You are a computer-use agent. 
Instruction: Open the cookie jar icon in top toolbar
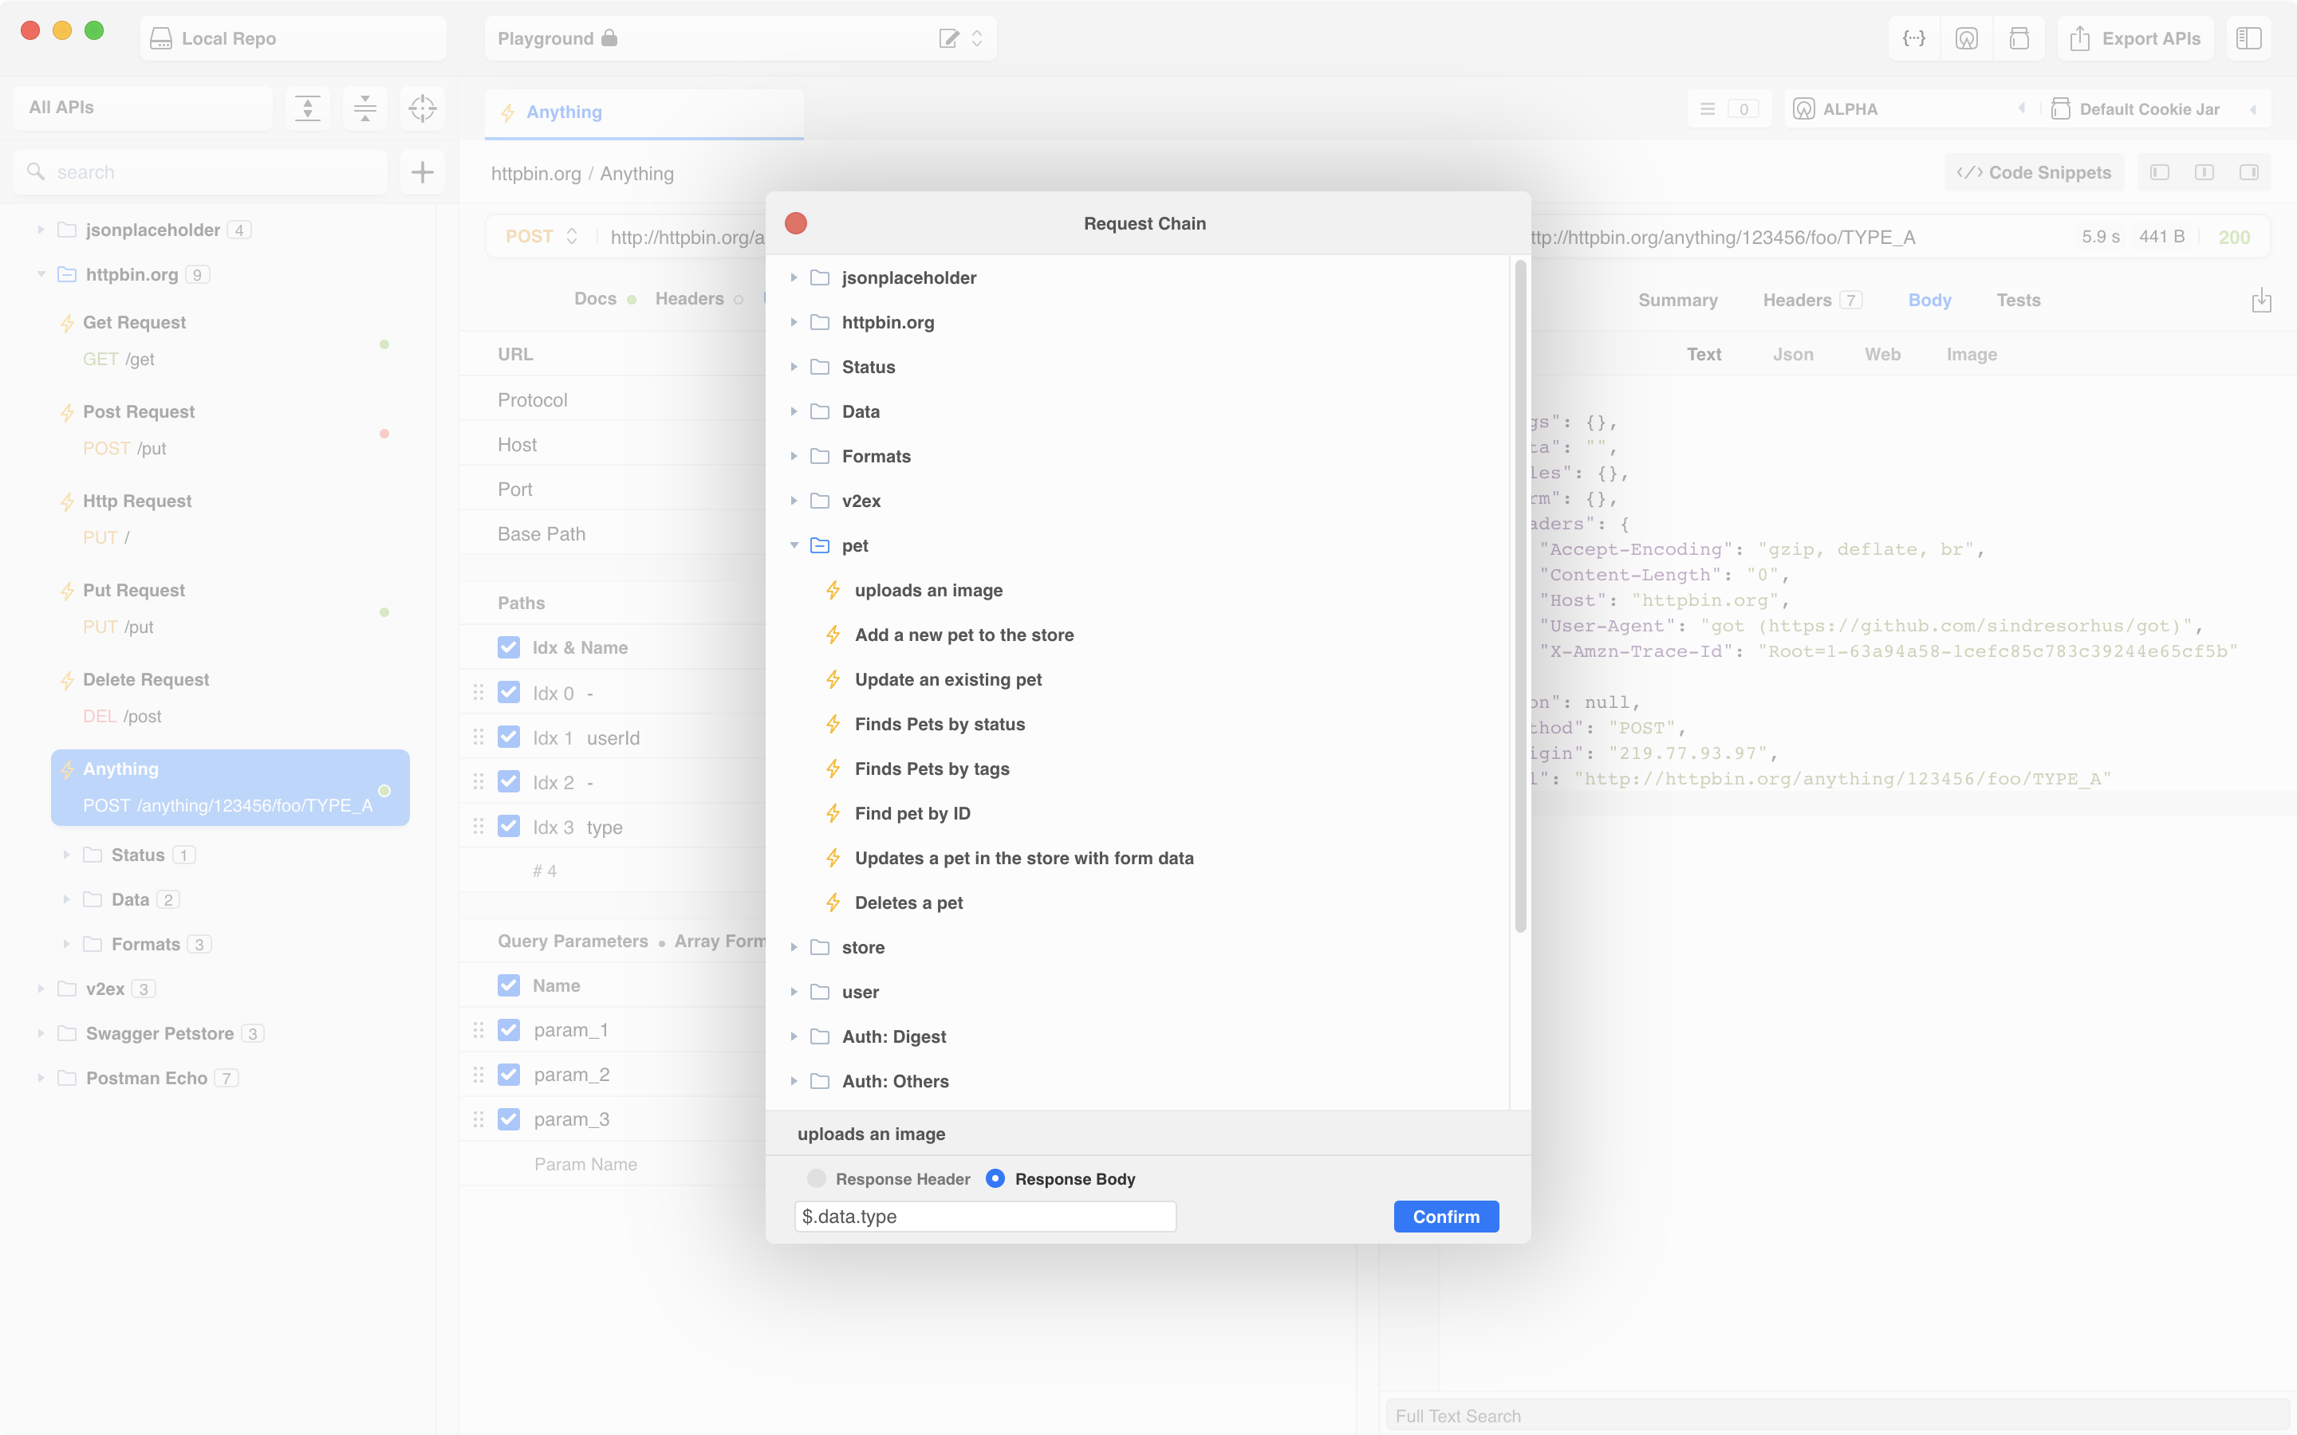pyautogui.click(x=2019, y=38)
